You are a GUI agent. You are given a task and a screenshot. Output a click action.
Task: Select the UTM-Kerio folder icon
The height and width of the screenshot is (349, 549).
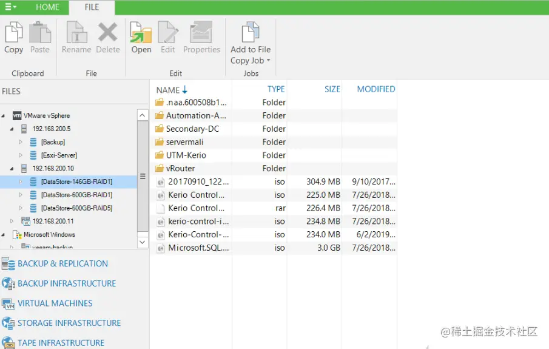(160, 155)
